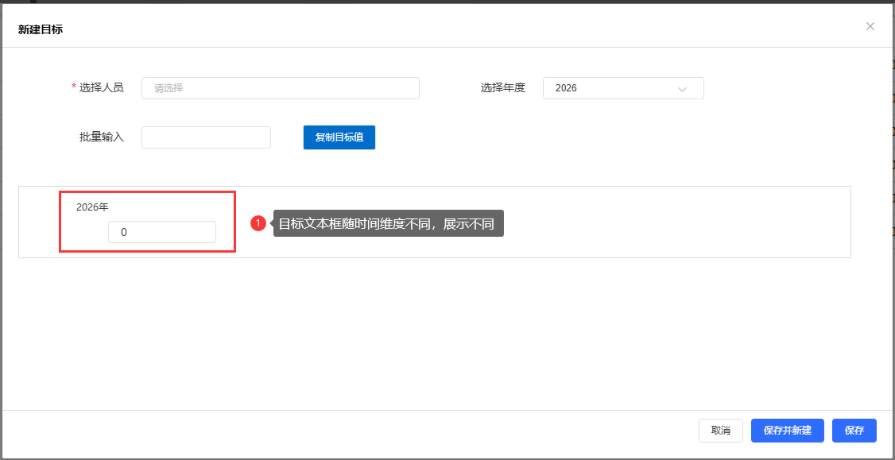Click the chevron arrow in the year selector
Viewport: 895px width, 460px height.
(x=682, y=89)
